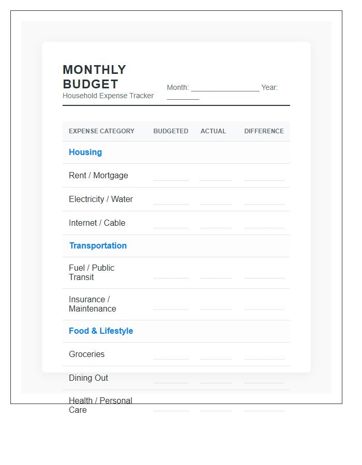Click the Dining Out row label
This screenshot has width=362, height=465.
88,378
